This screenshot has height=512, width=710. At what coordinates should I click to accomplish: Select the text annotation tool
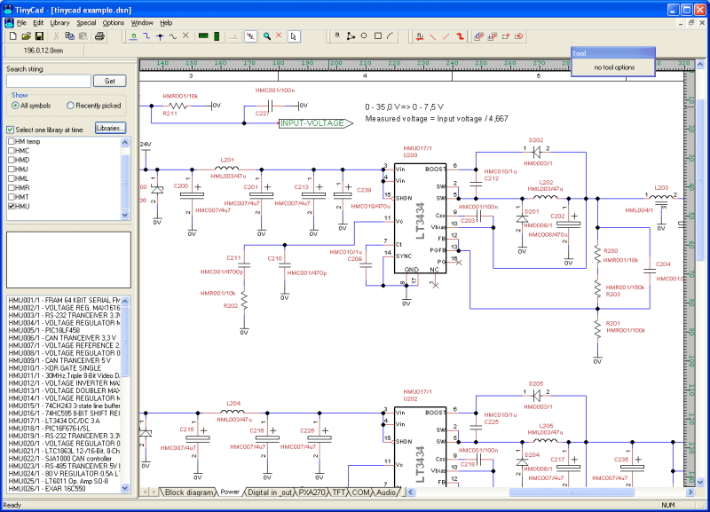point(335,36)
